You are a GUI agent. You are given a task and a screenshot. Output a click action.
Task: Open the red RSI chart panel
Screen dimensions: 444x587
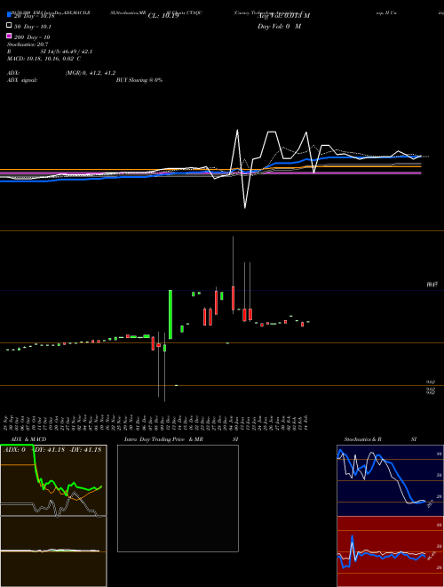click(390, 551)
